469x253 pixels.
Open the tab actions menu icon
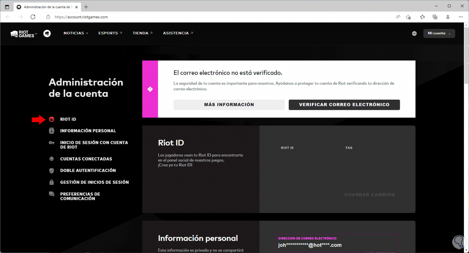[x=7, y=7]
